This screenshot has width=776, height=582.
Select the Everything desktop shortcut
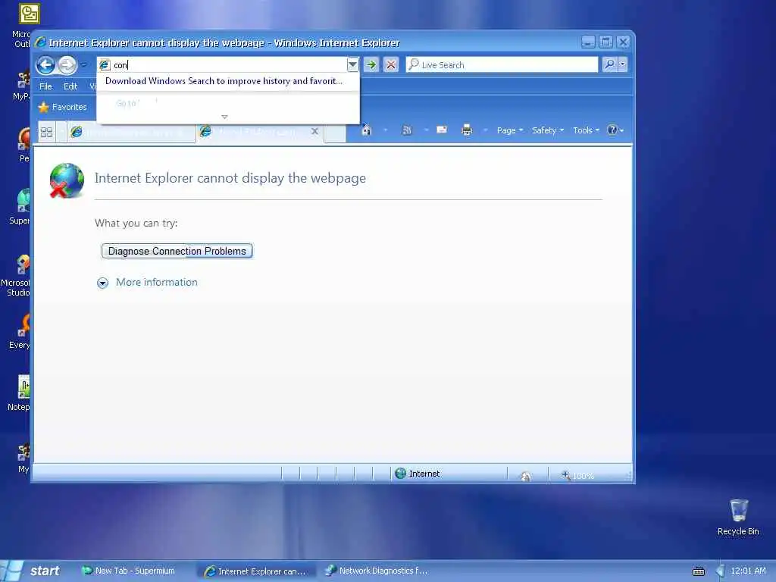20,330
